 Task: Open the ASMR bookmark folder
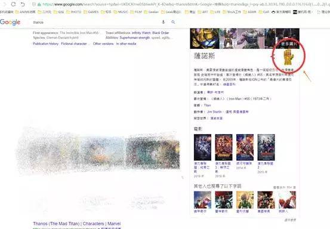click(250, 12)
